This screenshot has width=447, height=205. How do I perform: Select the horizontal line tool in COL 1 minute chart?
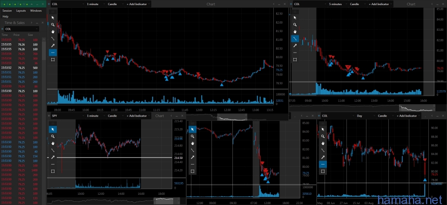(x=53, y=53)
